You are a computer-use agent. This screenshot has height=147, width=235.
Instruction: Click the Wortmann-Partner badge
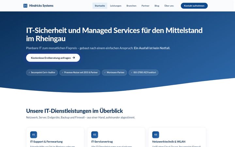pos(114,73)
